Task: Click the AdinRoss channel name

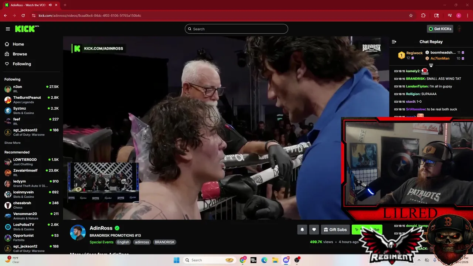Action: pyautogui.click(x=101, y=228)
